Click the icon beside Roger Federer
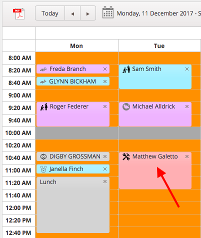 coord(44,106)
